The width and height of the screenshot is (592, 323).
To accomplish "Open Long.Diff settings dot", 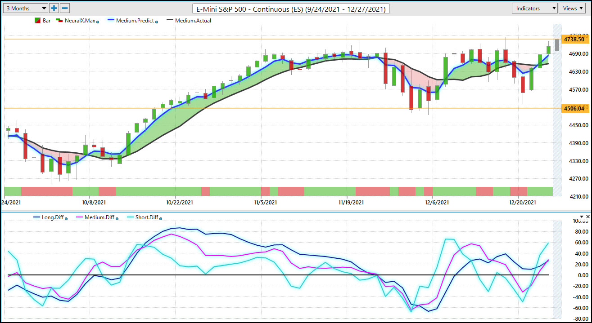I will [x=66, y=218].
